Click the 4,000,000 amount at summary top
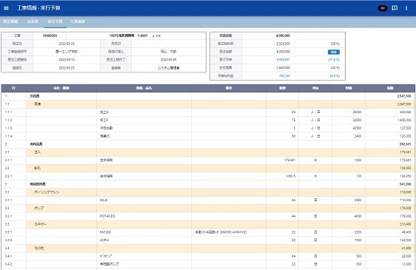416x270 pixels. 283,36
